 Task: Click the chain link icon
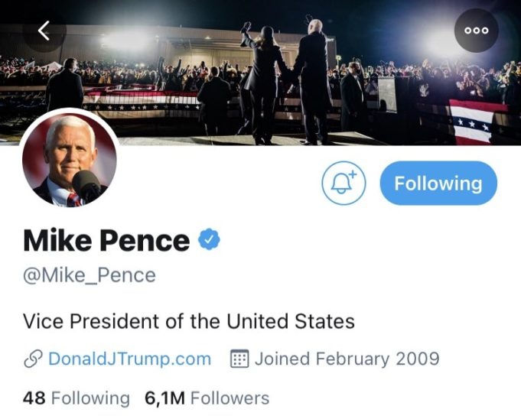(x=33, y=359)
